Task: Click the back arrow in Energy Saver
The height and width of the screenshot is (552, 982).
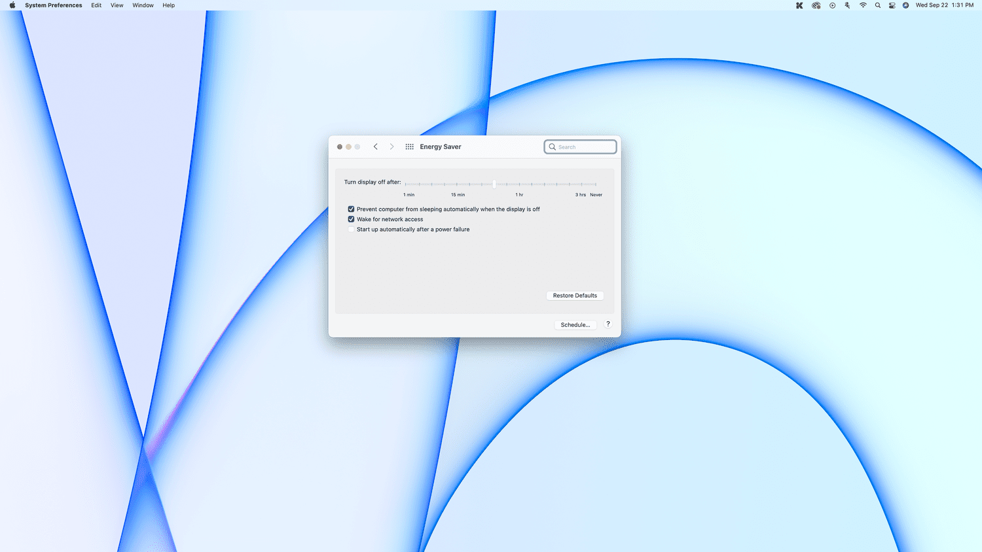Action: [376, 147]
